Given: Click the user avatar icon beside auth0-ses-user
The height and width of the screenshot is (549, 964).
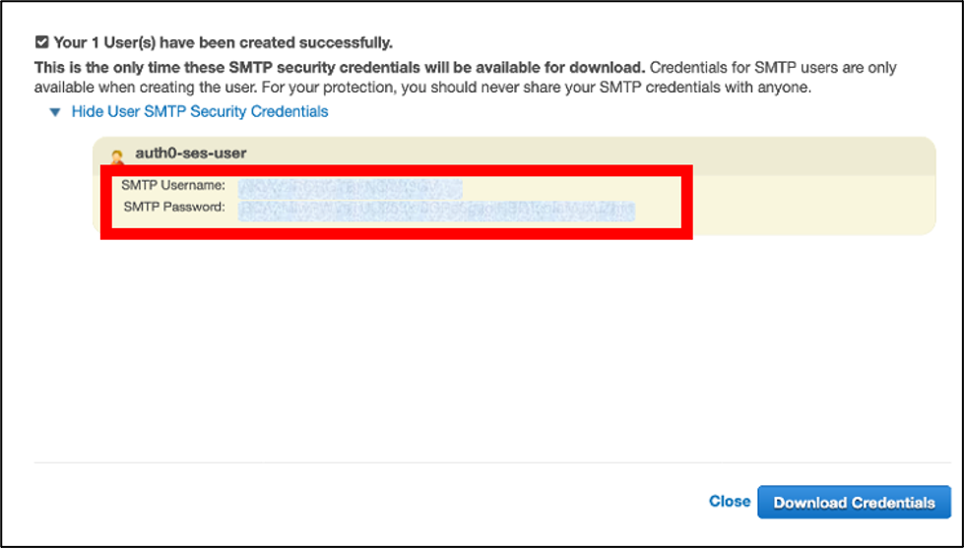Looking at the screenshot, I should [x=117, y=157].
